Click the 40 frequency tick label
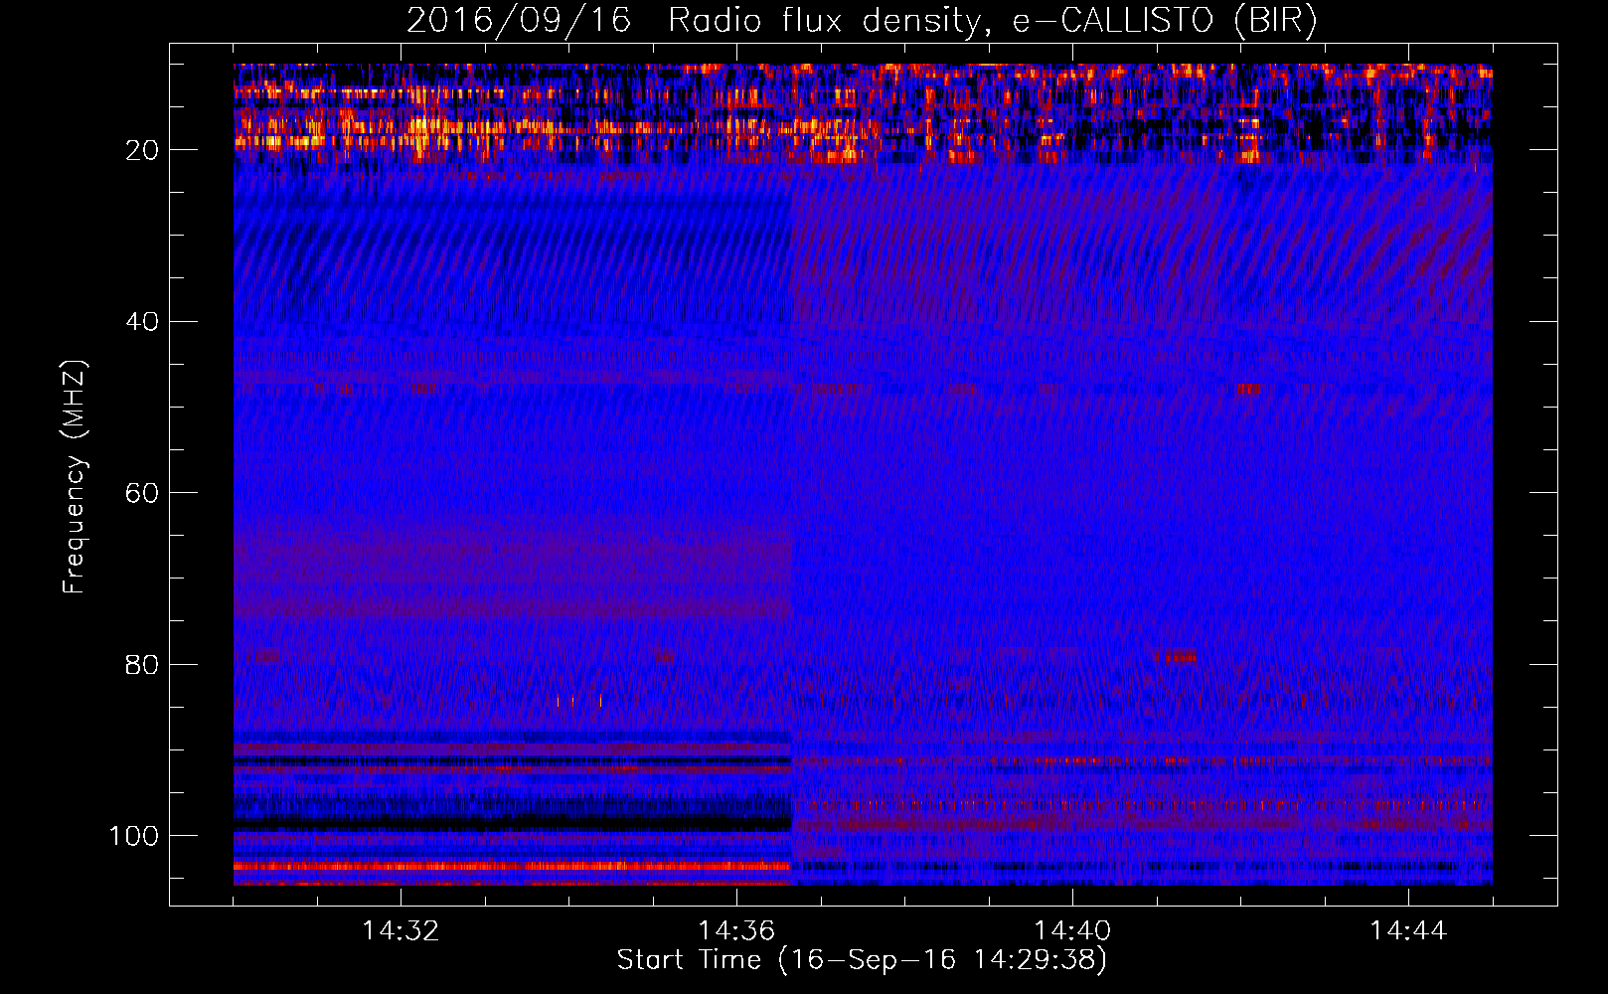Image resolution: width=1608 pixels, height=994 pixels. pyautogui.click(x=142, y=321)
